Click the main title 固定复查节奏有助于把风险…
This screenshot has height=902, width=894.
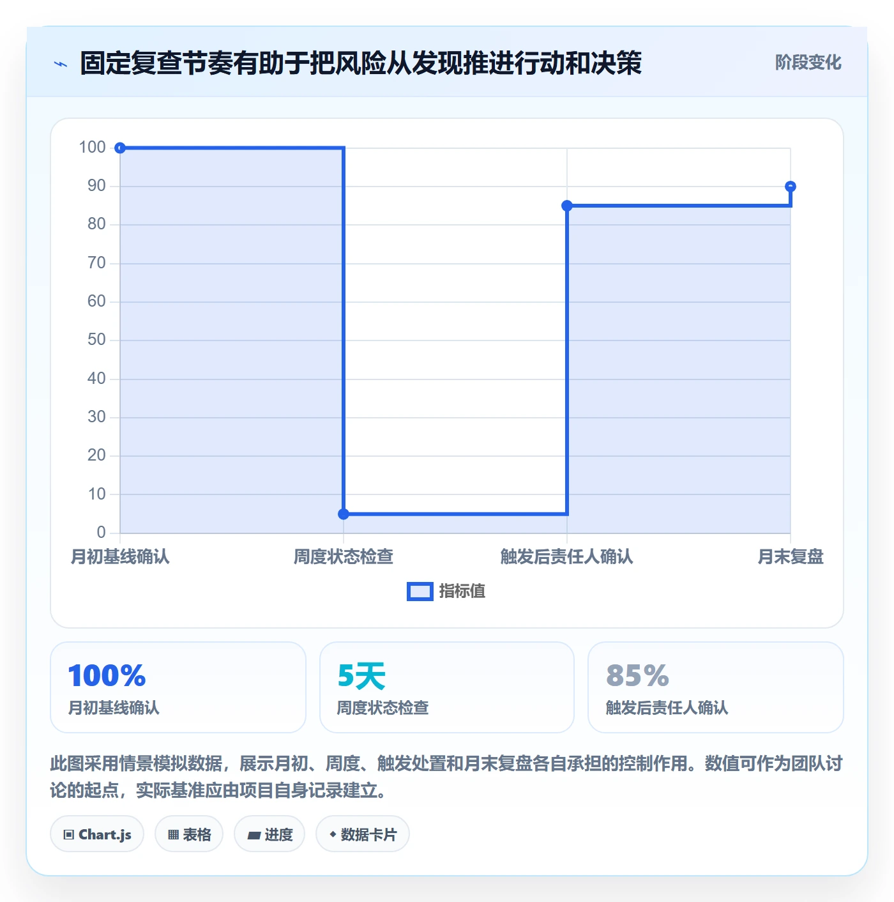click(361, 63)
